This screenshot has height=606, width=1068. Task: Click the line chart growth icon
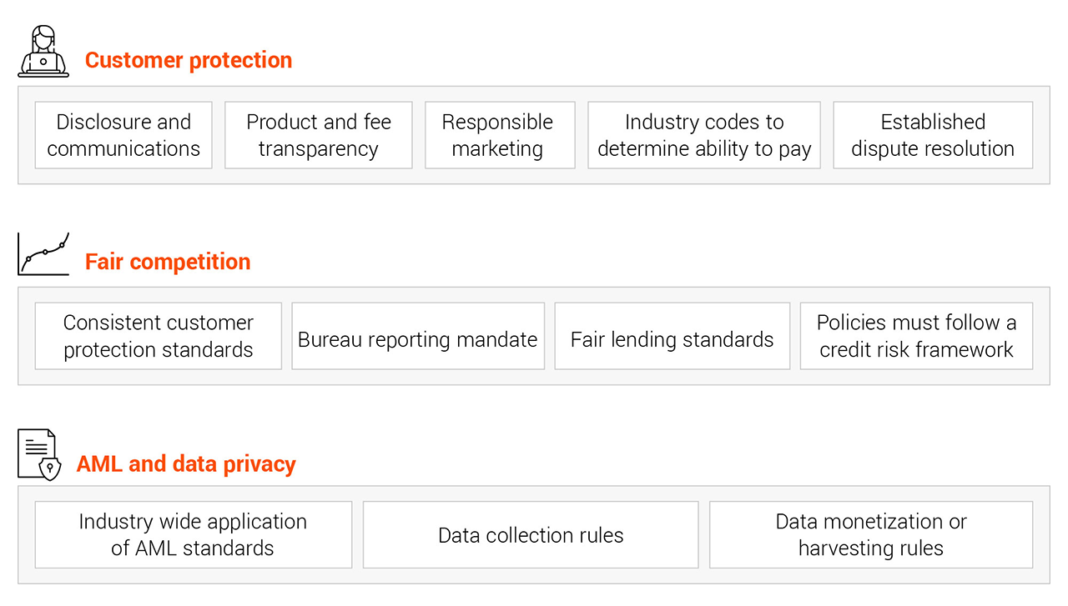coord(43,253)
